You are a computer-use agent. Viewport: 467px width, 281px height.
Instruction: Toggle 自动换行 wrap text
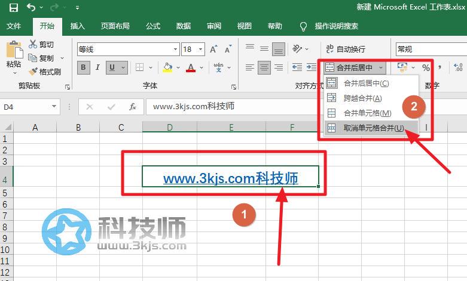(346, 49)
